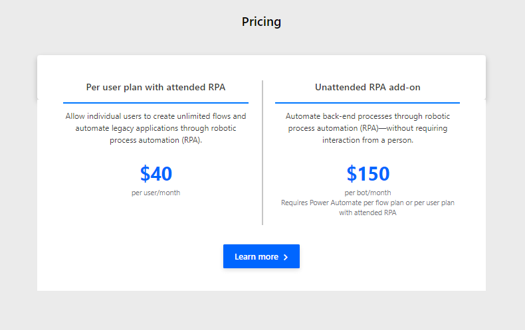The image size is (525, 330).
Task: Click the 'interaction from a person.' line
Action: pyautogui.click(x=367, y=140)
